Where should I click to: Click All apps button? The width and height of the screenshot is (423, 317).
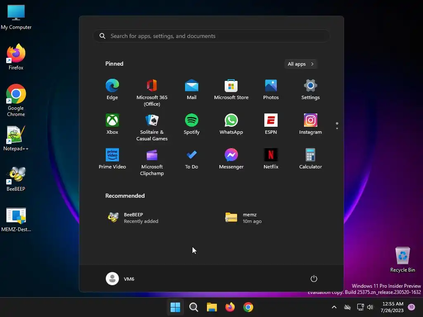click(301, 64)
